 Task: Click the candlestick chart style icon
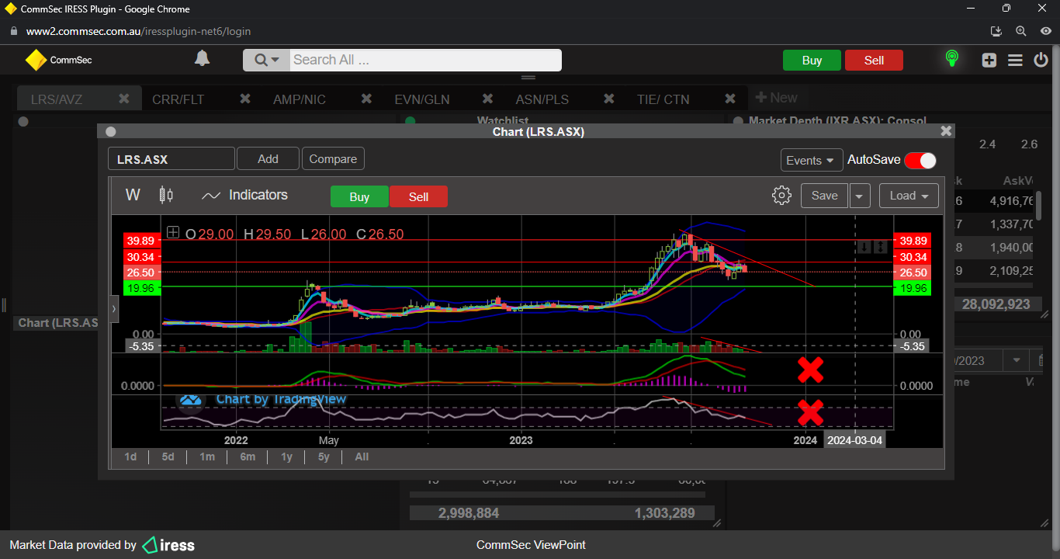(x=166, y=195)
